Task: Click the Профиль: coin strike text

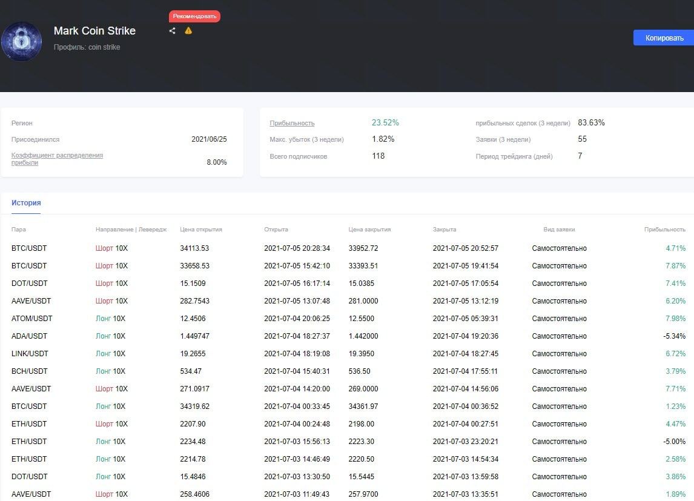Action: pos(87,47)
